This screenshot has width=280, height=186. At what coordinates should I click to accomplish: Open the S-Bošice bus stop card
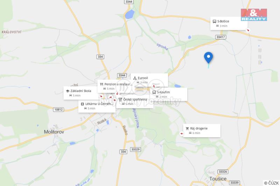pos(229,23)
